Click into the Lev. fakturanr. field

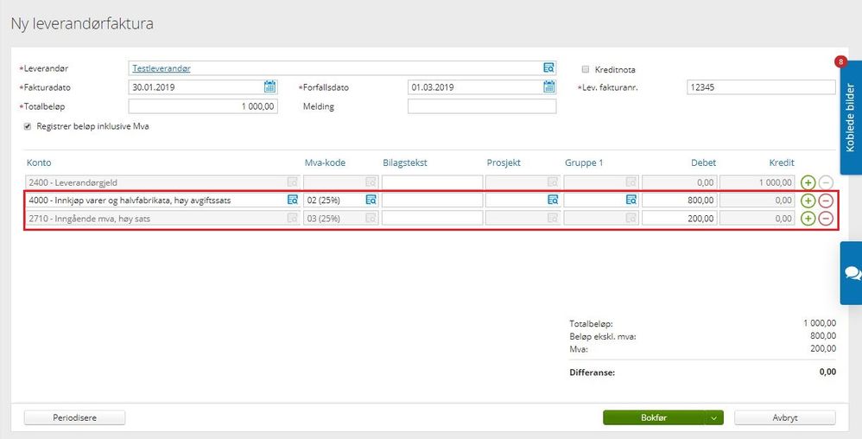[x=762, y=87]
